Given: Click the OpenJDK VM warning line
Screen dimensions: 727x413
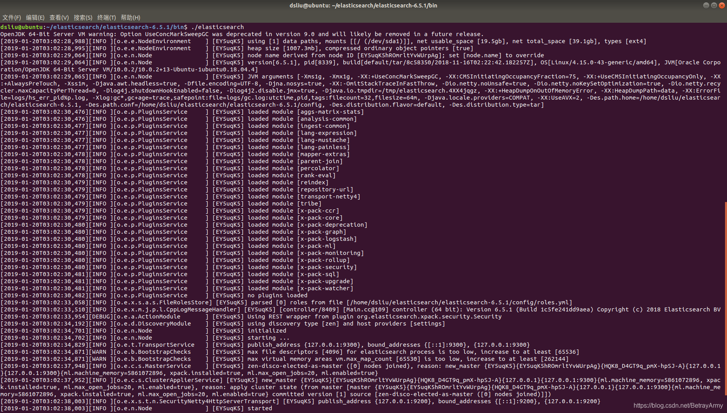Looking at the screenshot, I should point(242,34).
